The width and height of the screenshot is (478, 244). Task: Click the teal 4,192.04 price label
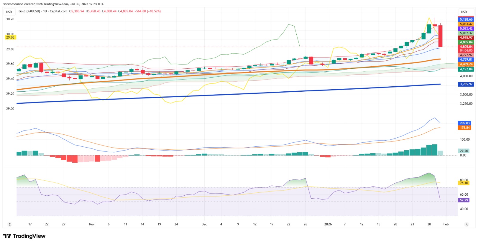tap(466, 69)
